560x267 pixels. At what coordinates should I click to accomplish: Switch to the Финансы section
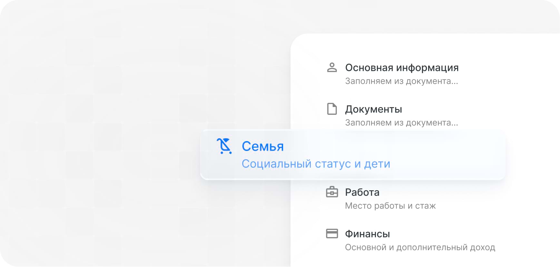point(367,234)
